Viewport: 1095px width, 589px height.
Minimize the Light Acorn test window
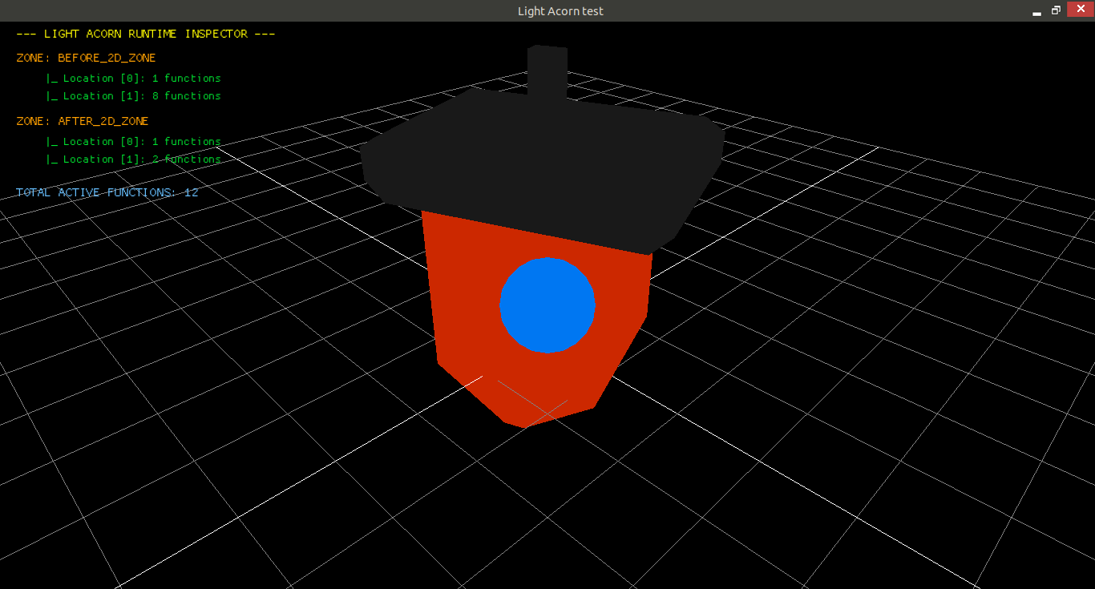point(1036,11)
